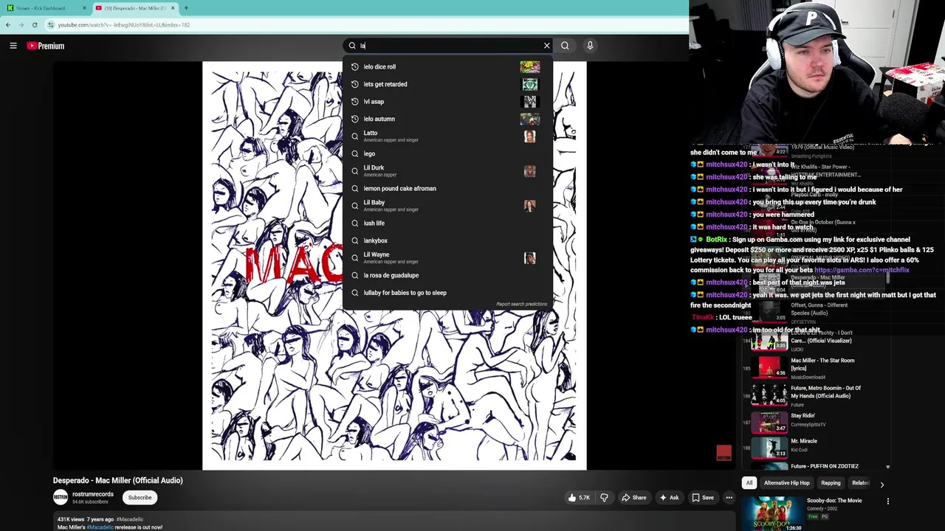This screenshot has width=945, height=531.
Task: Select the 'Related' filter chip
Action: (x=859, y=483)
